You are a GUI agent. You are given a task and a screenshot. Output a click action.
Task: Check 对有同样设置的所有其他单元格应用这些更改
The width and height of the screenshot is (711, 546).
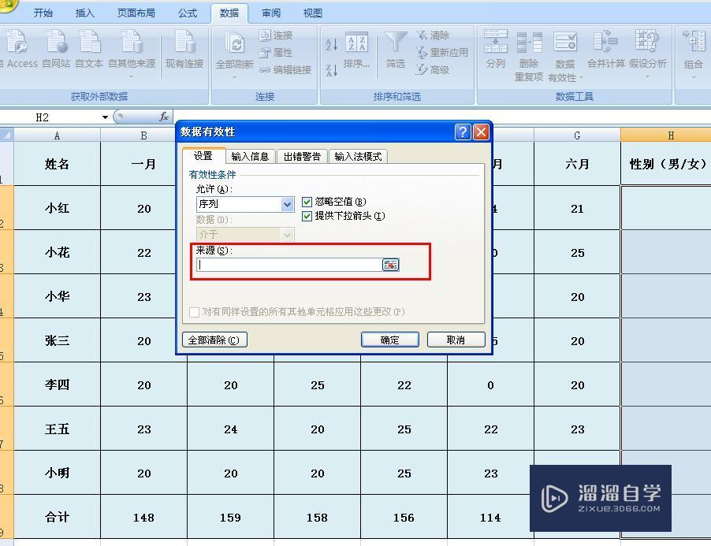pos(194,312)
